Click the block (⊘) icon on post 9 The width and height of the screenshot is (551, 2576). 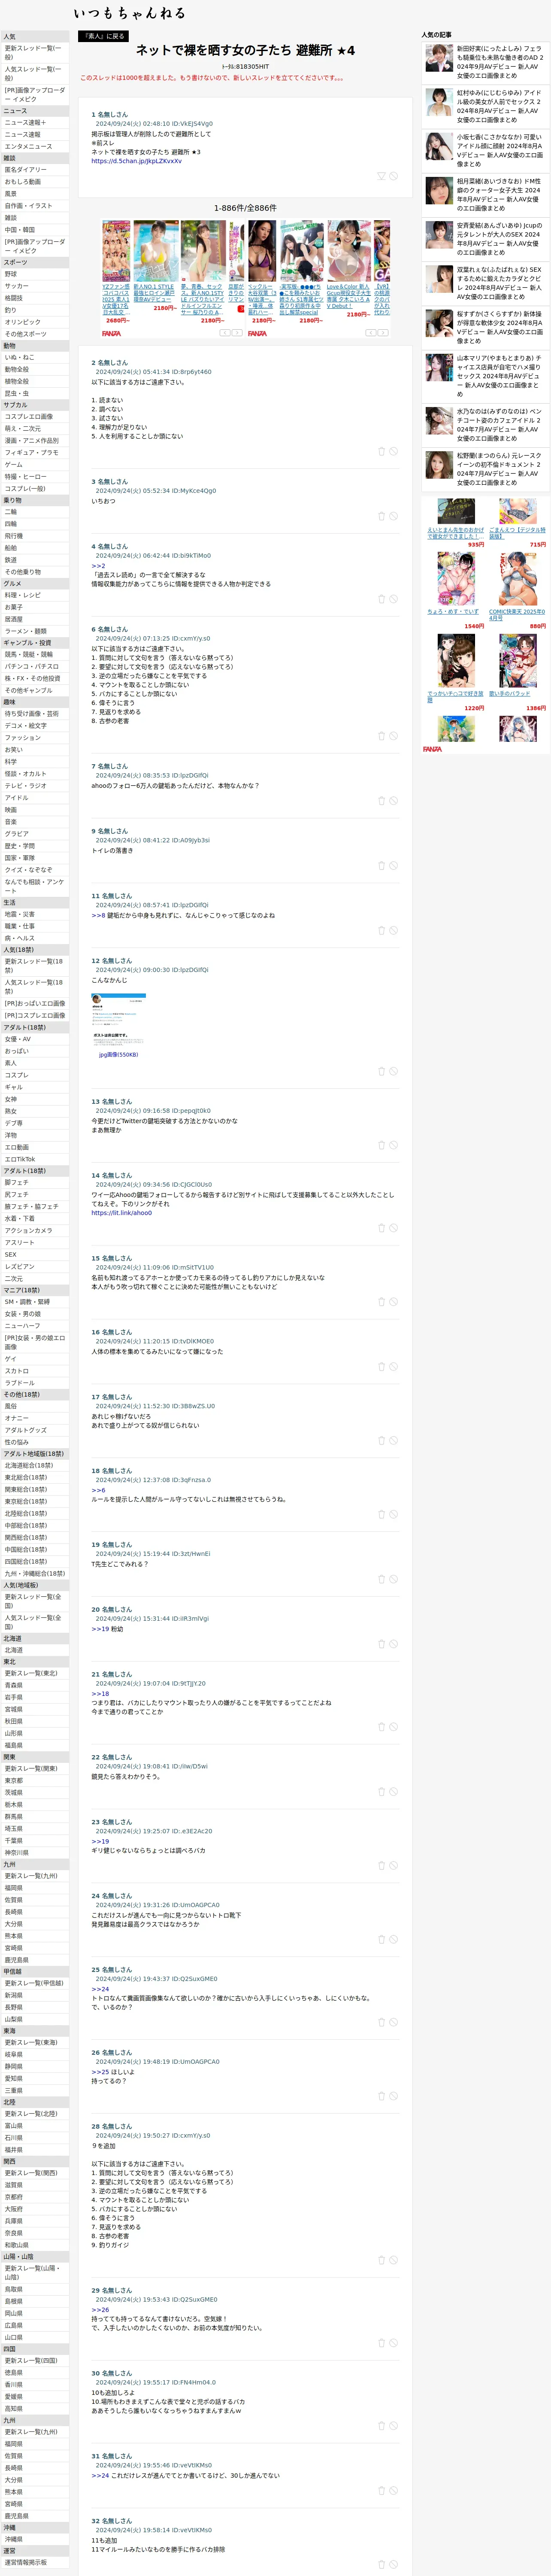[x=393, y=866]
